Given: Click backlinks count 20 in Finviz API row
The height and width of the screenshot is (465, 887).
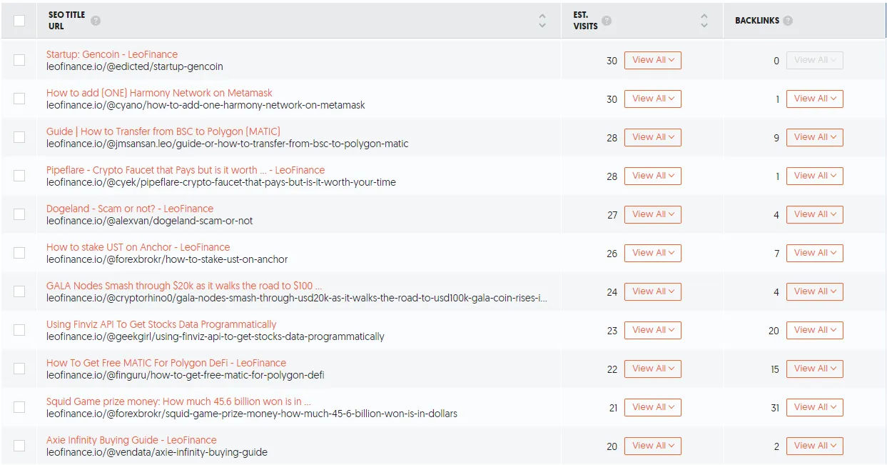Looking at the screenshot, I should coord(774,330).
